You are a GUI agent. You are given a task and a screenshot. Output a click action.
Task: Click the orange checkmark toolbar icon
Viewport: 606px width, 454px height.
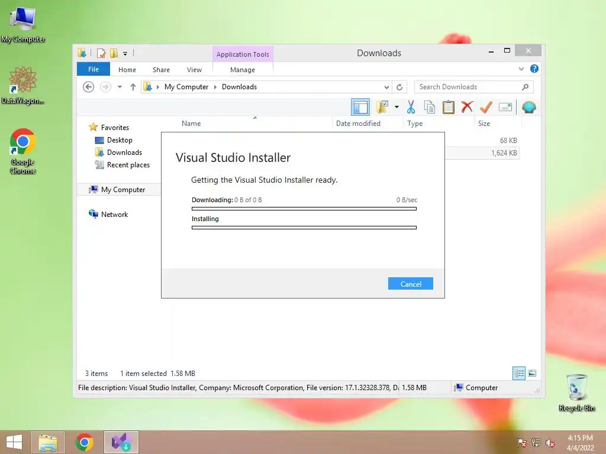coord(486,107)
